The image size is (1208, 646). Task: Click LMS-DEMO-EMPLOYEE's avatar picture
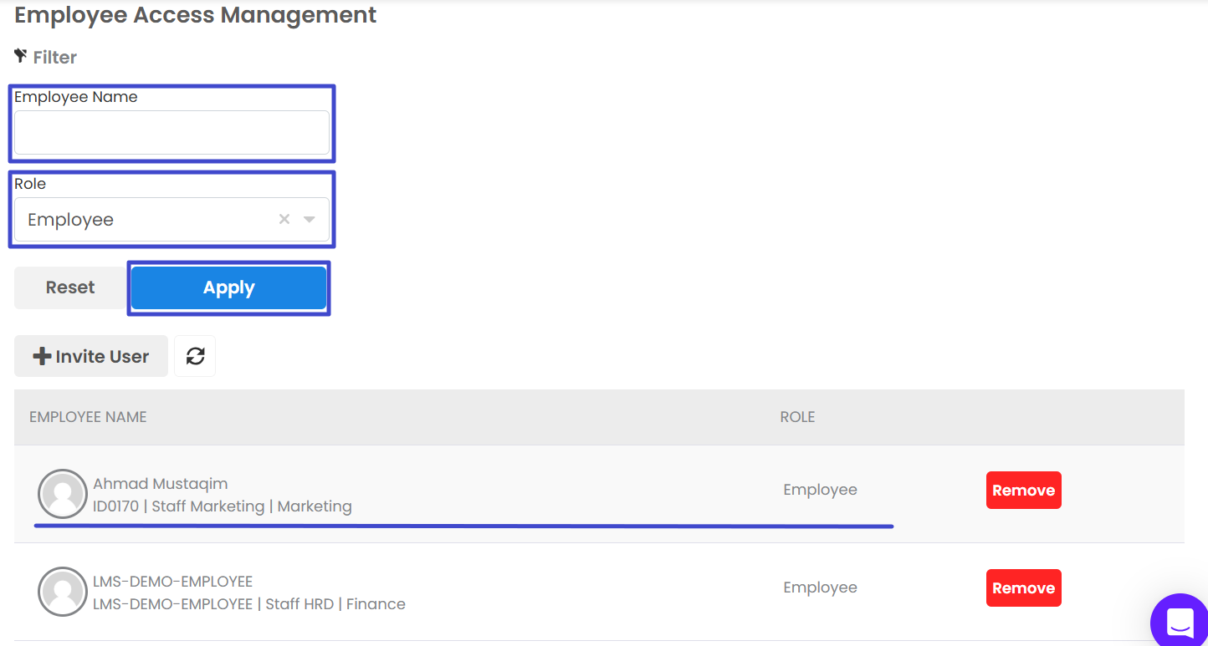[63, 592]
